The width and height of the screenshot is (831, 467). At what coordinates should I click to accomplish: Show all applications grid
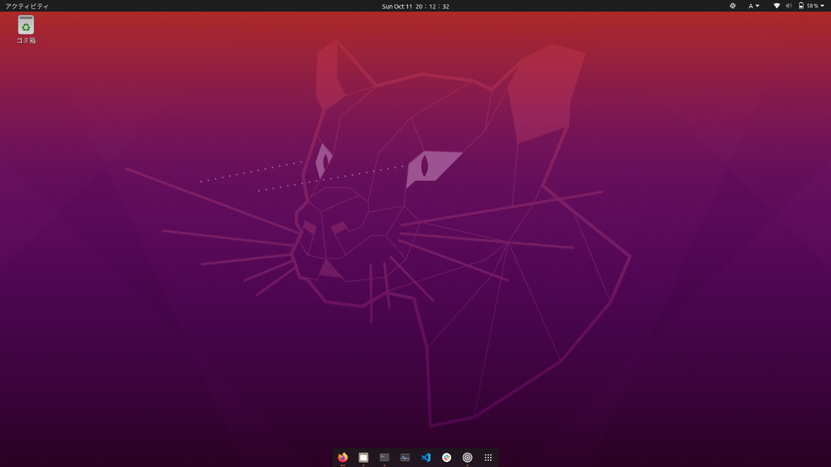pos(488,457)
